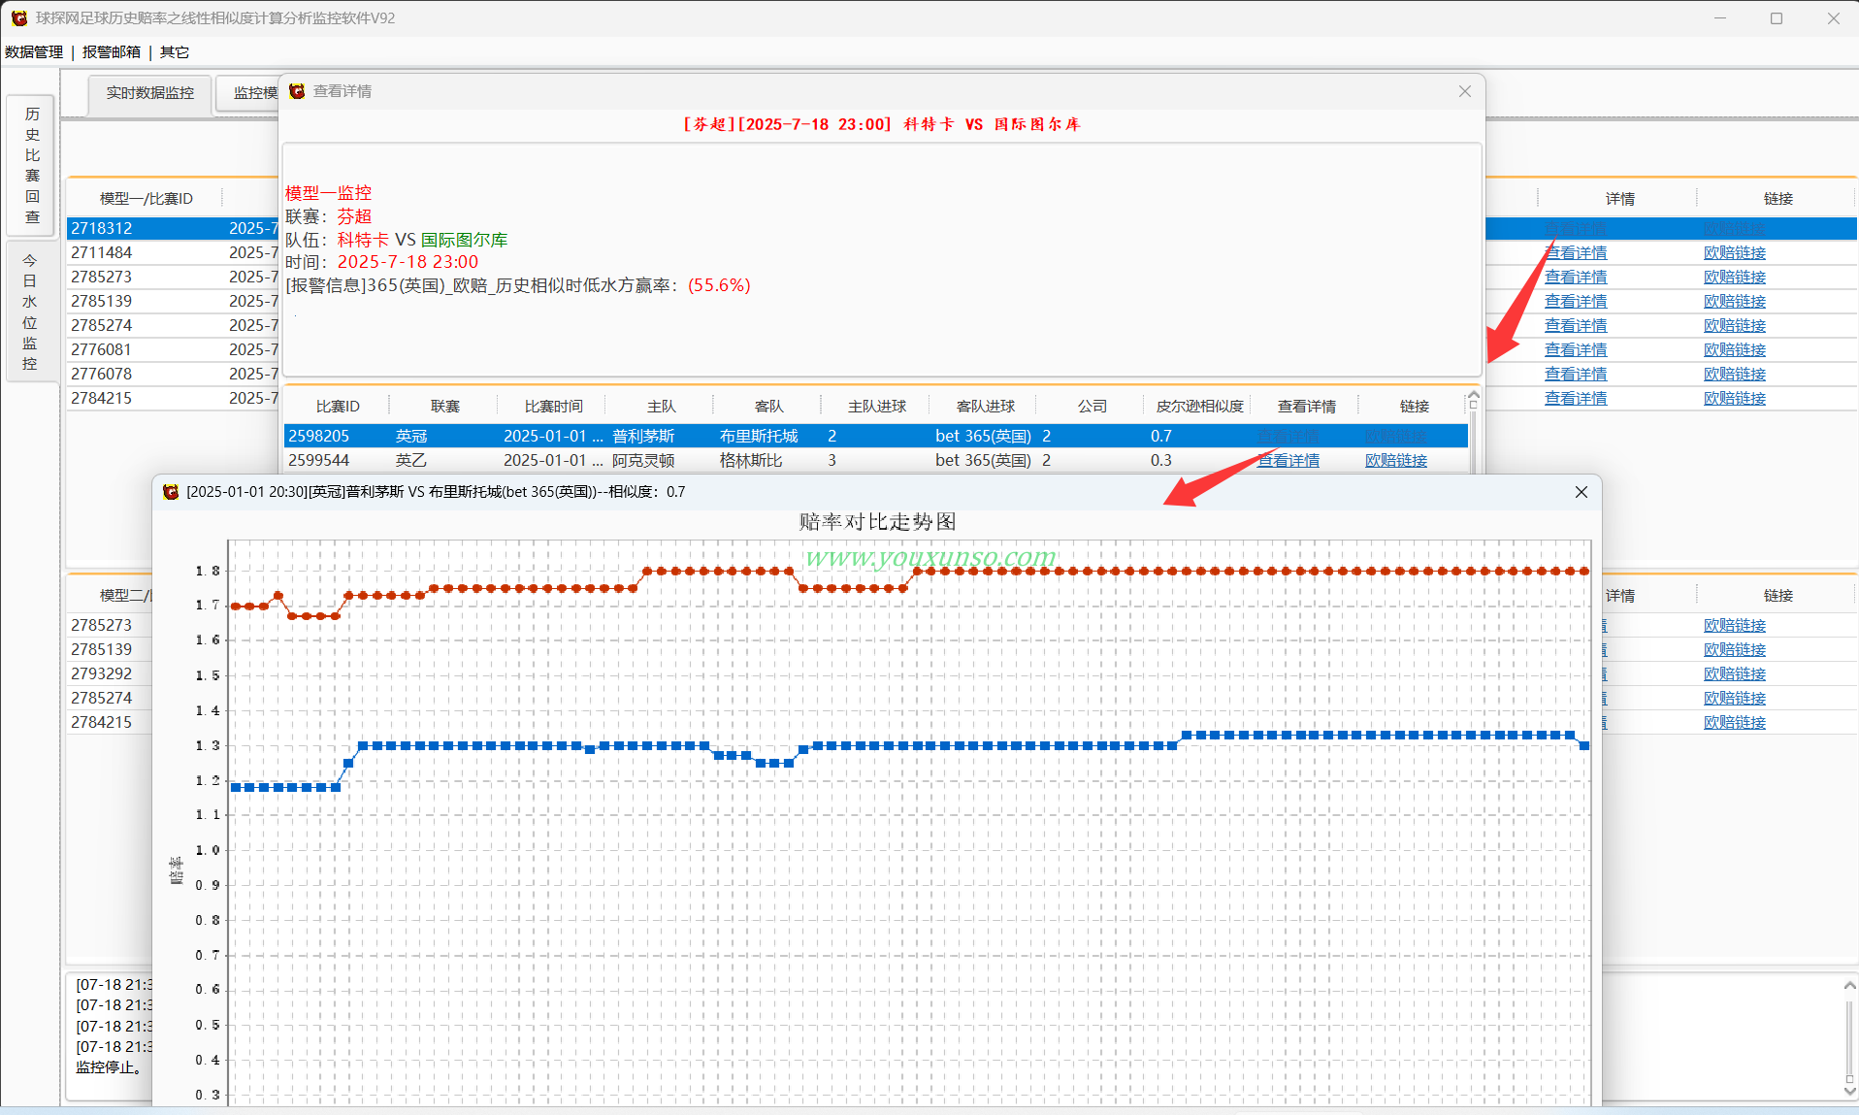Close the odds comparison chart window

[1581, 492]
